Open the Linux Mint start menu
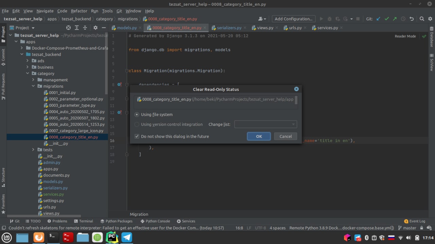 click(7, 238)
